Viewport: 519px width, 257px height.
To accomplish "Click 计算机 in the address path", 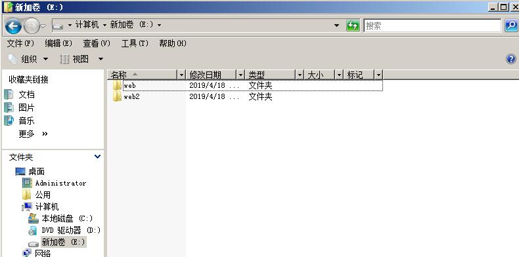I will (87, 25).
